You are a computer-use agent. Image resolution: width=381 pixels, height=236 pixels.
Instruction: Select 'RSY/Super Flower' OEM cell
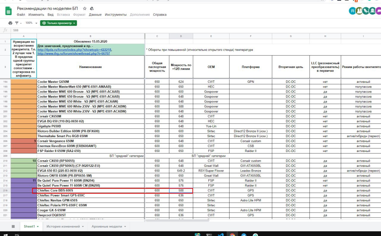(211, 171)
